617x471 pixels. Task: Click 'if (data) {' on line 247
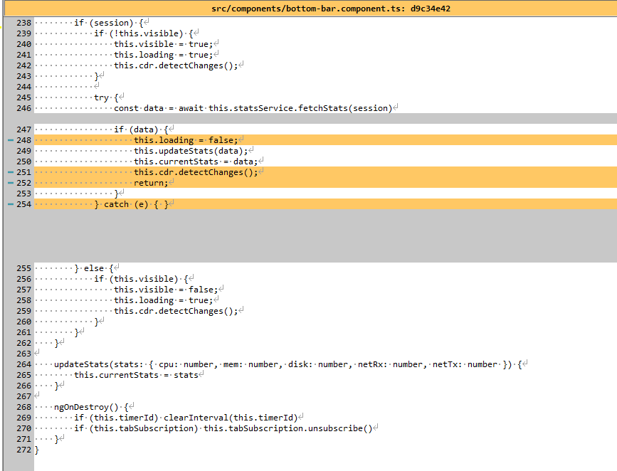[142, 129]
